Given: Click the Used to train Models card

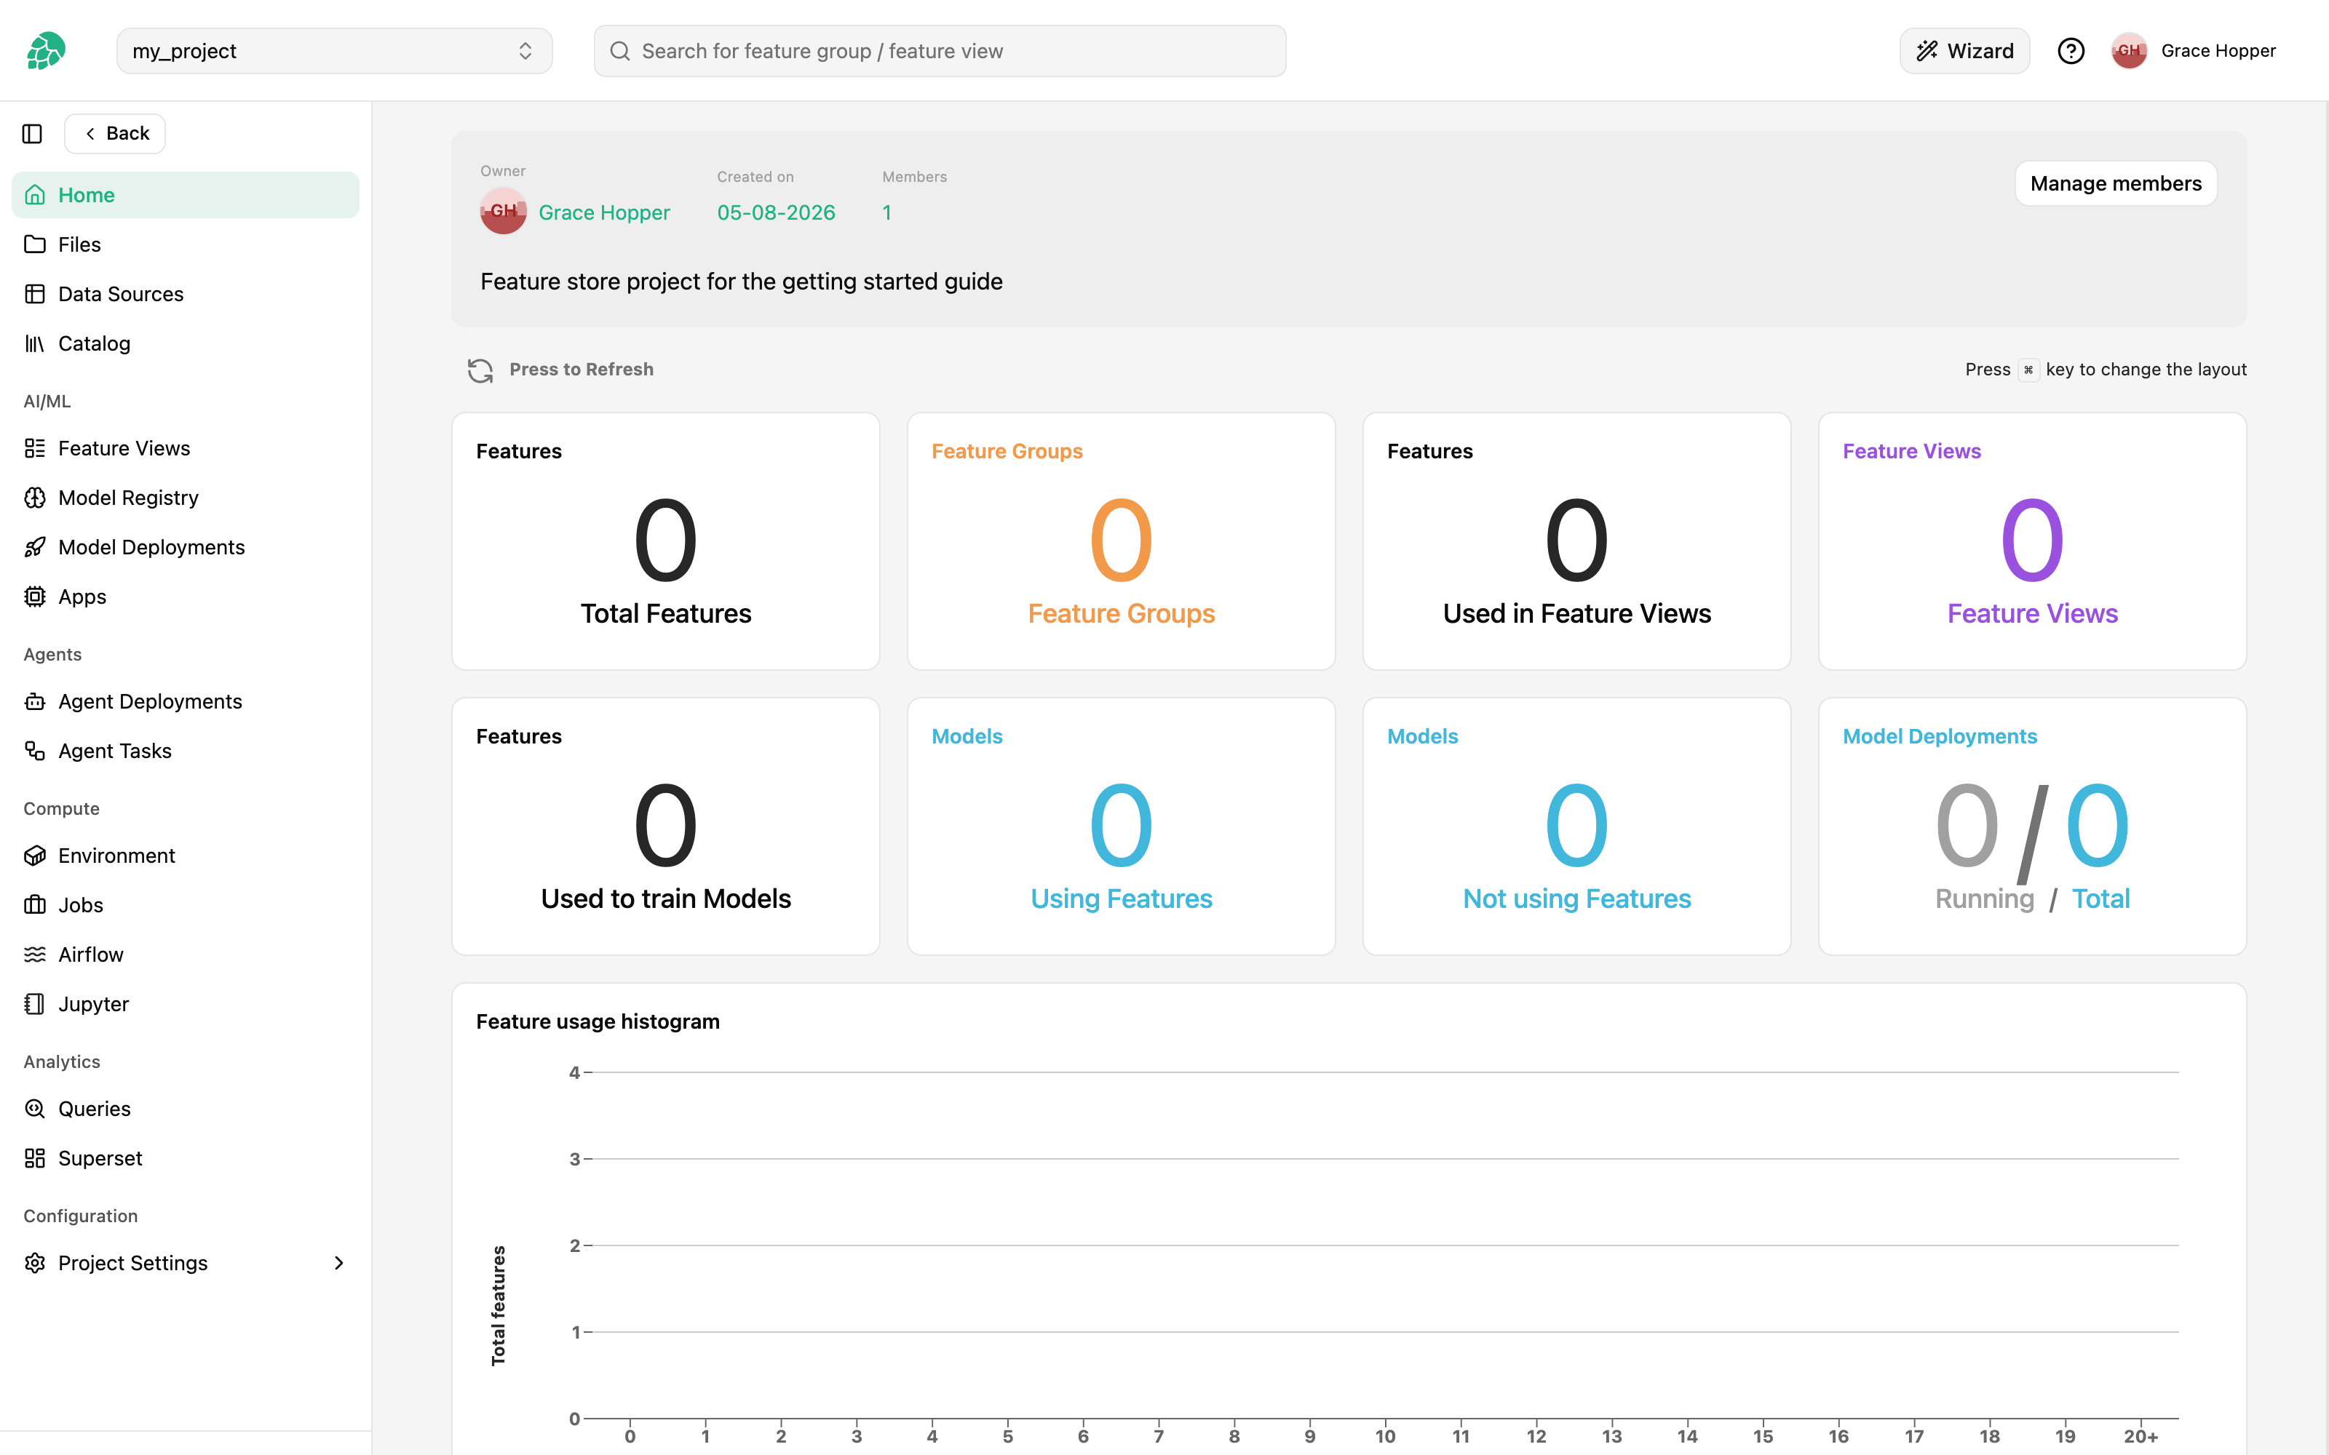Looking at the screenshot, I should (666, 826).
